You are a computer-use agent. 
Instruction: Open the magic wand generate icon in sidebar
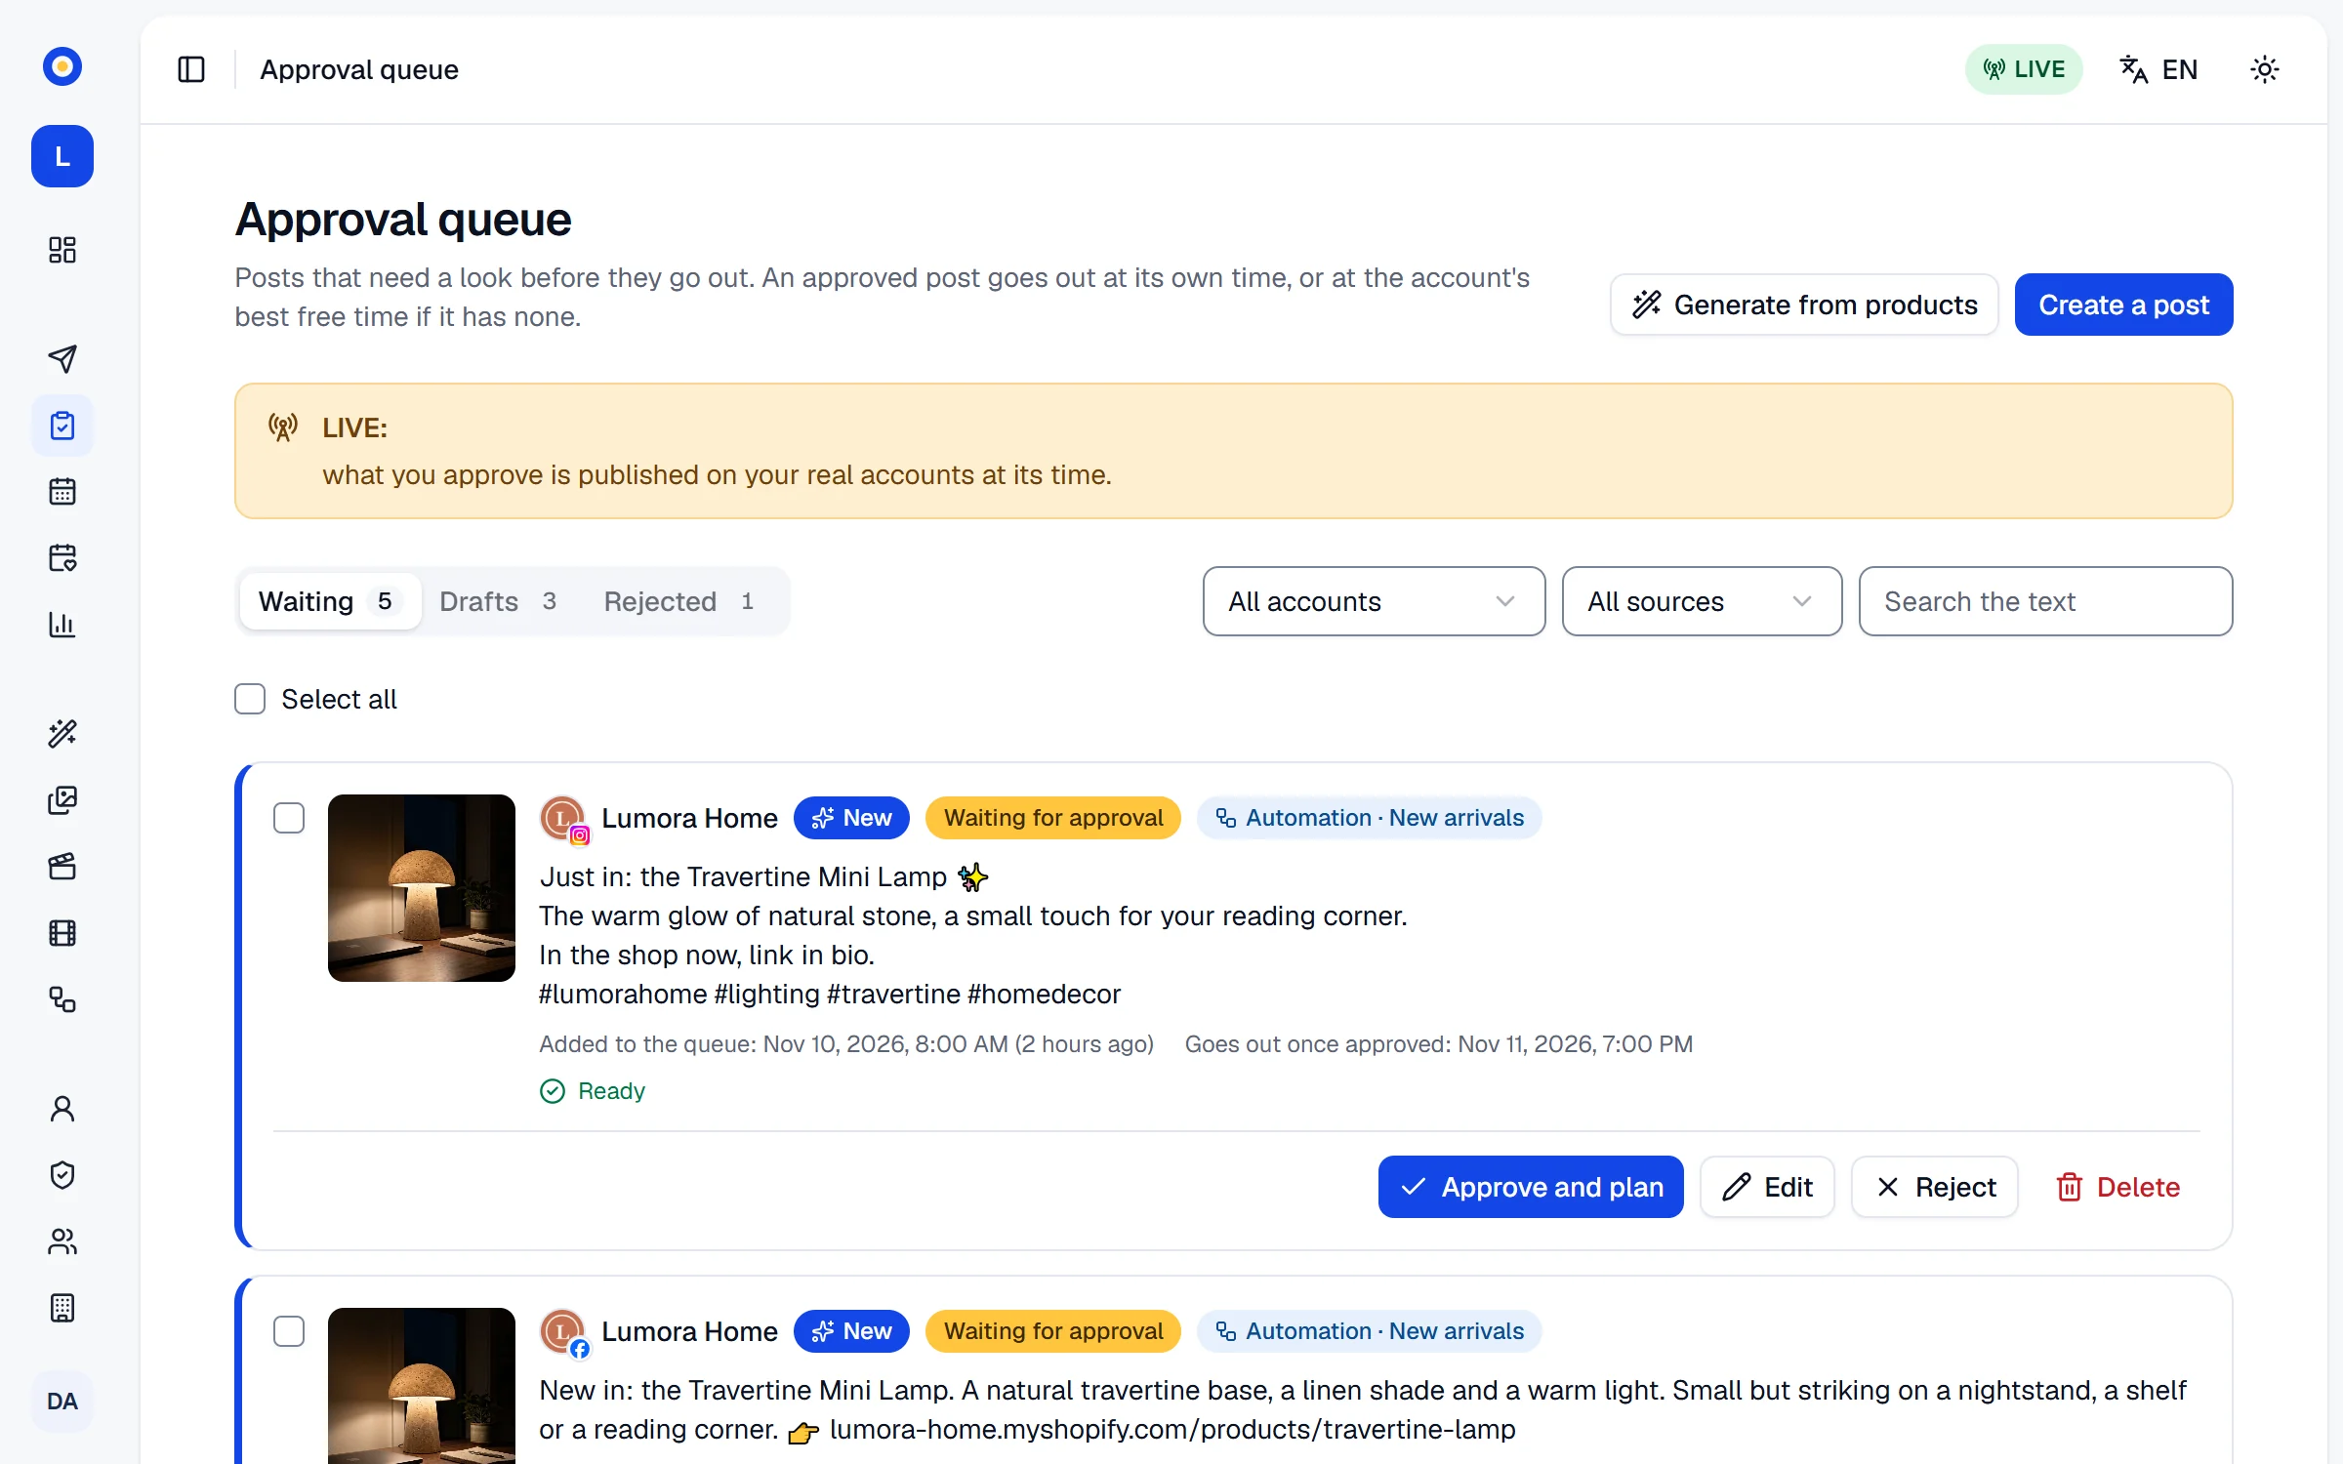click(62, 733)
